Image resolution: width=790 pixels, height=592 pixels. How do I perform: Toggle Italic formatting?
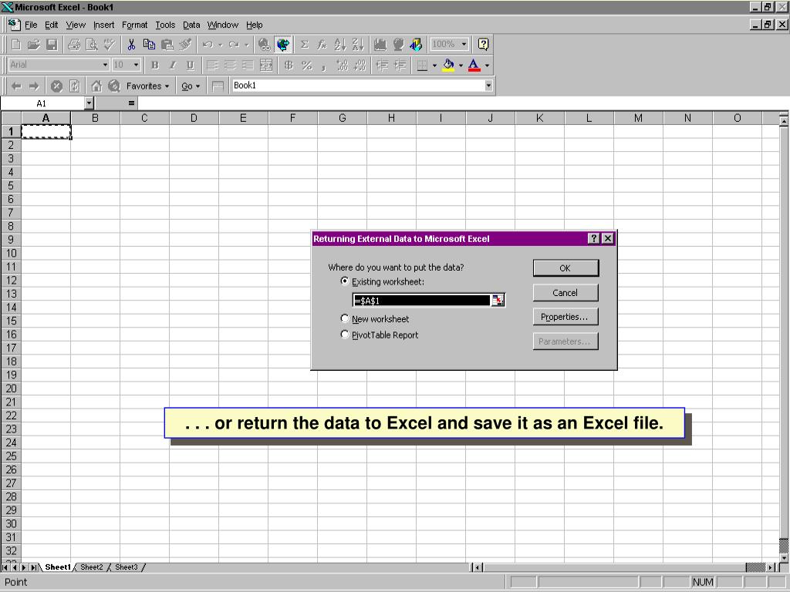click(172, 65)
